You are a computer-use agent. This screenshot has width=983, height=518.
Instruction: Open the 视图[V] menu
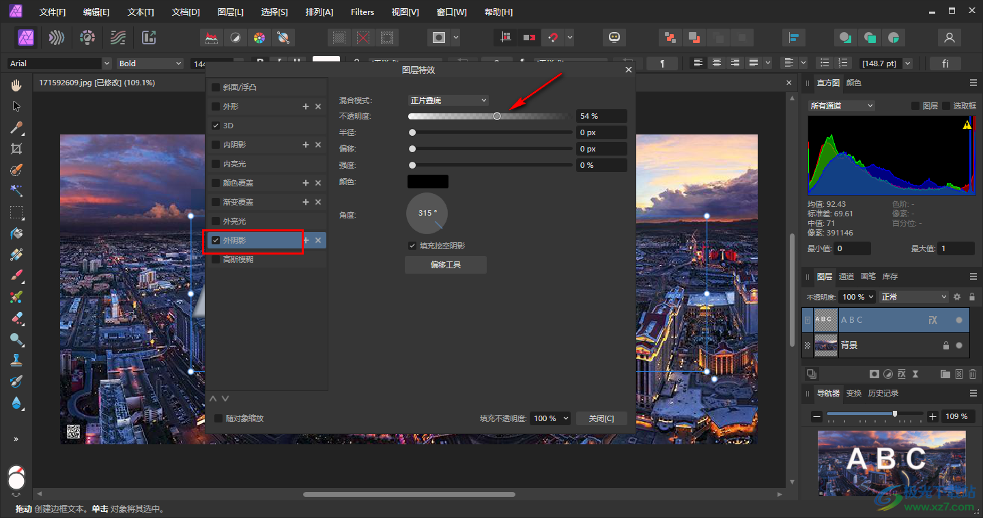405,12
